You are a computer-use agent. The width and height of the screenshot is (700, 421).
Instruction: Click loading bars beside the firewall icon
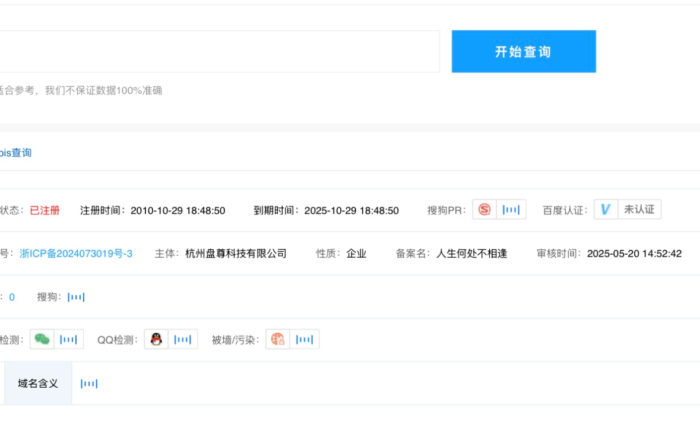[x=305, y=340]
